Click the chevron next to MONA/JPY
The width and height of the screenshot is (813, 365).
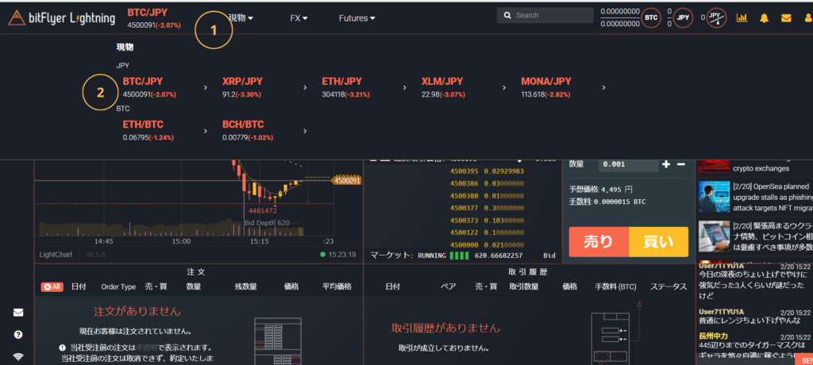[x=603, y=87]
